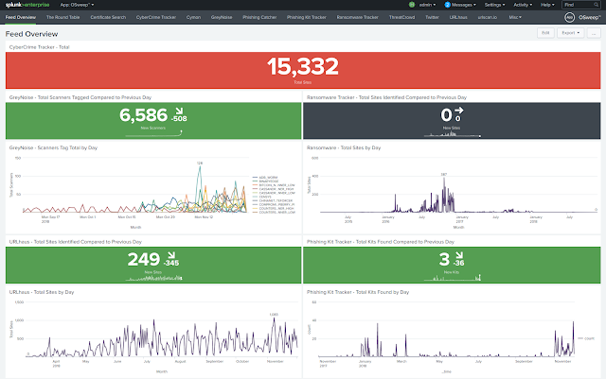The height and width of the screenshot is (379, 606).
Task: Open the urlscan.io tab
Action: [x=488, y=17]
